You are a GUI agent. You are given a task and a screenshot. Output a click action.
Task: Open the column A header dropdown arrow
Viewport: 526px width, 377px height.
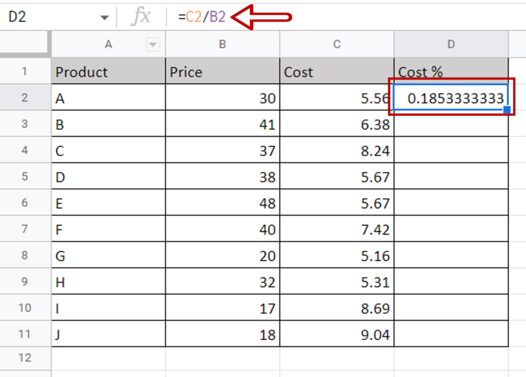point(153,45)
